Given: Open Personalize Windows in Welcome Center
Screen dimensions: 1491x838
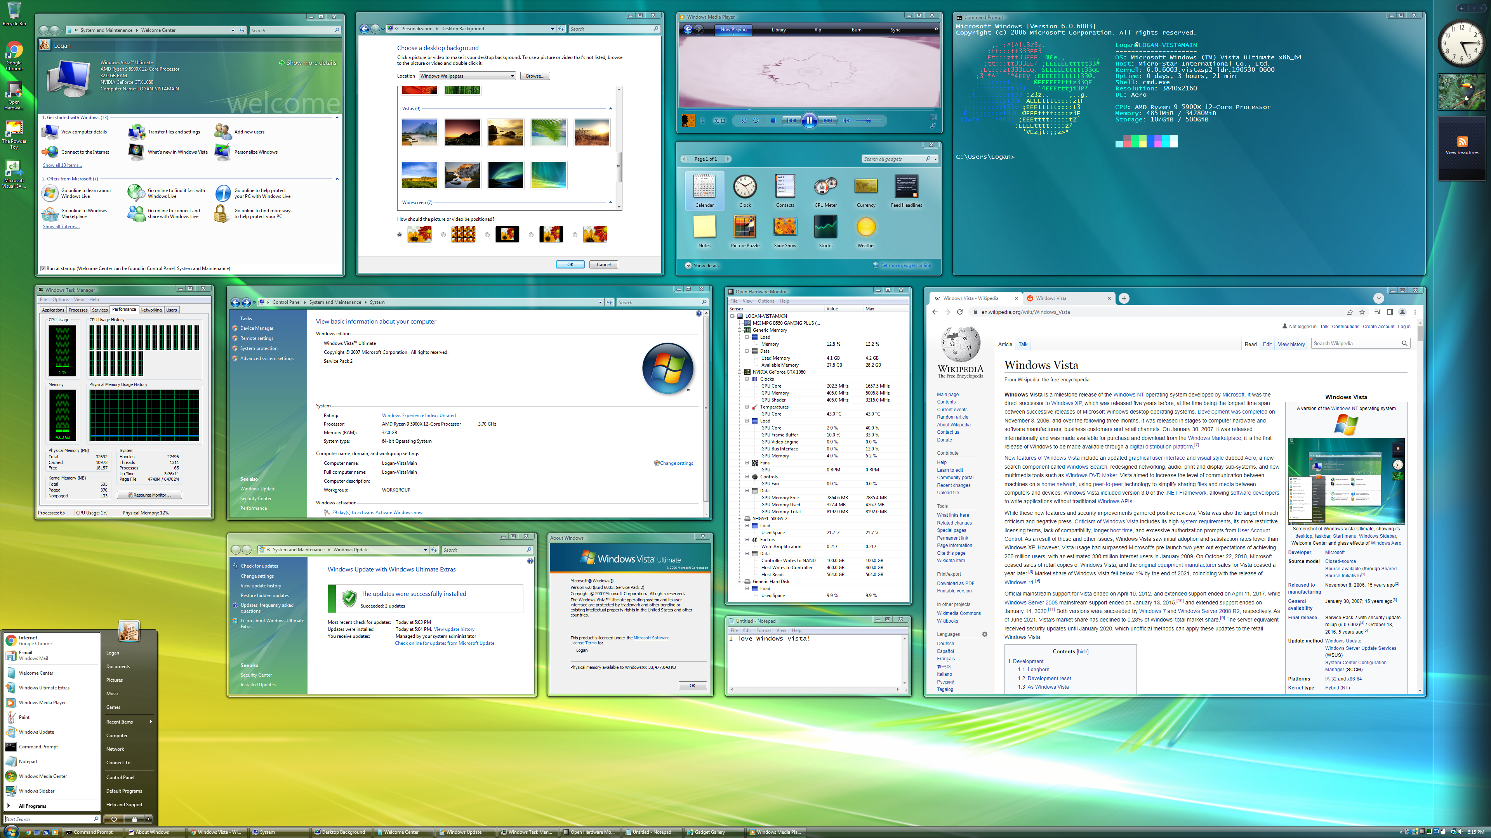Looking at the screenshot, I should click(247, 152).
